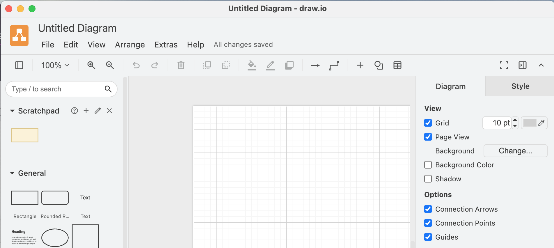Enable the Shadow checkbox
The height and width of the screenshot is (248, 554).
[x=428, y=179]
